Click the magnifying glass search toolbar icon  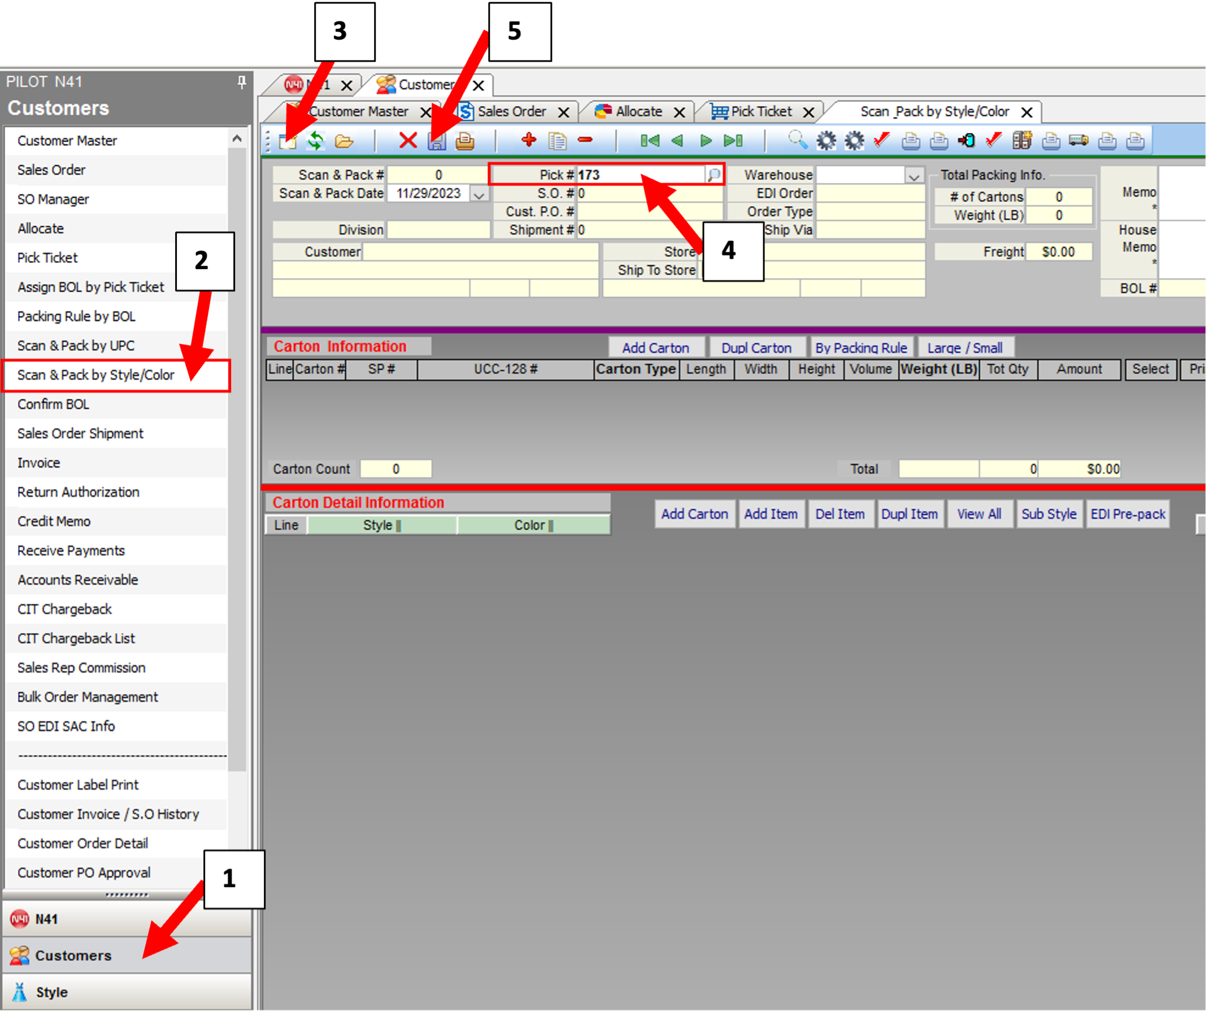(x=797, y=140)
